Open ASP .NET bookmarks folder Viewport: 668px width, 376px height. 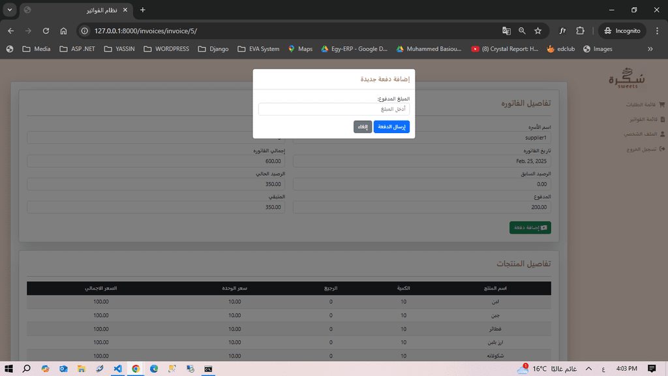pos(78,49)
